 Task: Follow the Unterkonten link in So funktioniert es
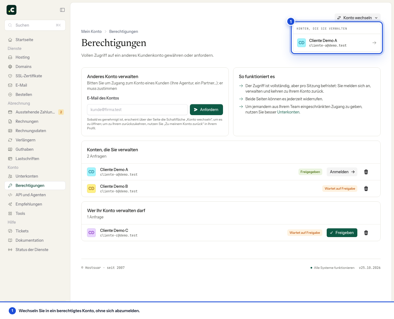click(x=288, y=112)
